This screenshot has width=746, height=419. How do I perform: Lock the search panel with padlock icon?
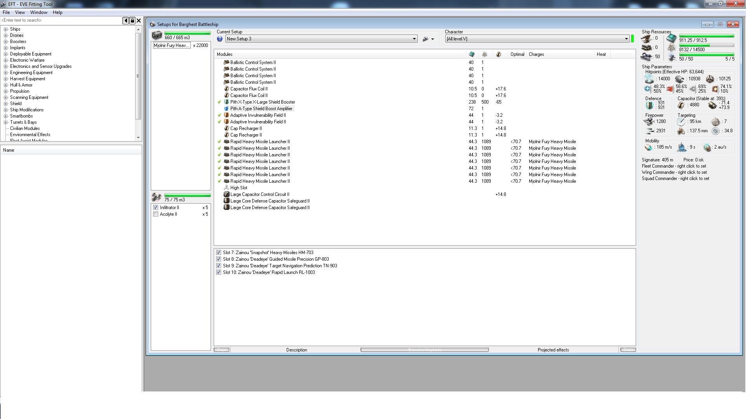(x=132, y=21)
